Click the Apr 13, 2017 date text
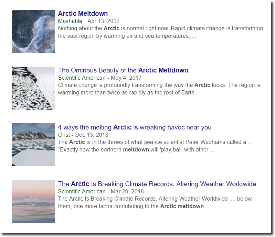The height and width of the screenshot is (237, 275). (x=104, y=21)
